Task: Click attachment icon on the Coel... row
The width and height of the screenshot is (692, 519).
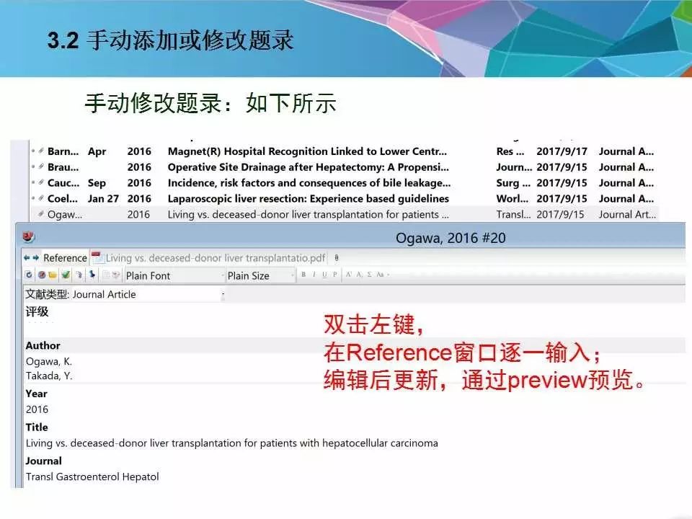Action: [40, 198]
